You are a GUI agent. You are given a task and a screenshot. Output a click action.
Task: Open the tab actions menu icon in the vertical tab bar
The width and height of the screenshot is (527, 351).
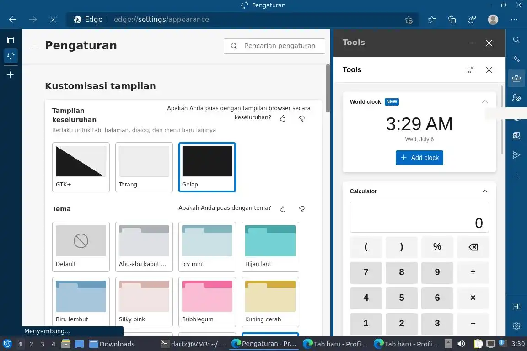[11, 40]
